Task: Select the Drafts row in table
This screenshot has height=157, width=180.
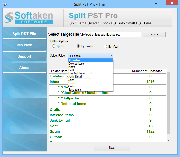Action: 108,110
